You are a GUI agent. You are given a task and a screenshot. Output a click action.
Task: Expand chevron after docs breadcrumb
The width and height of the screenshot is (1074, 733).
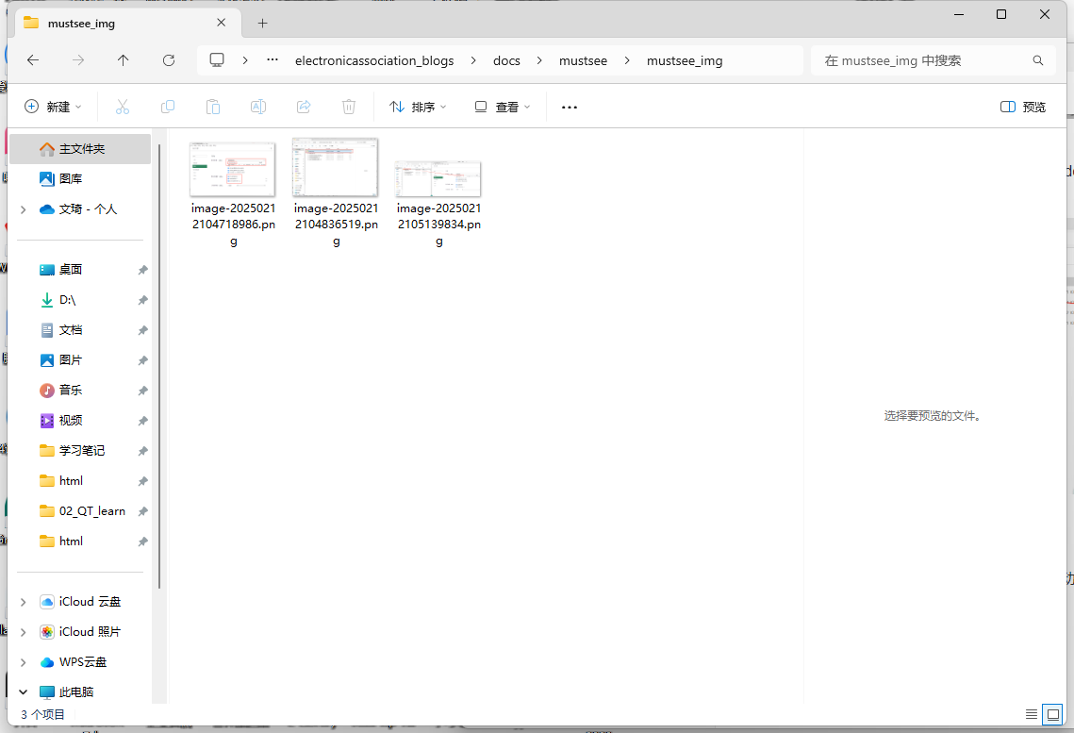point(539,60)
